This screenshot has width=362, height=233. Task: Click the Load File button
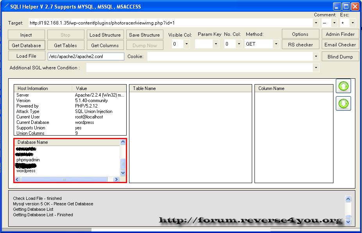(26, 56)
